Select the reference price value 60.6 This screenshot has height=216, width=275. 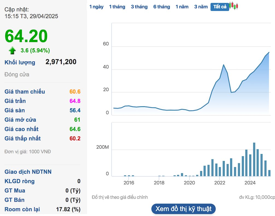[75, 92]
